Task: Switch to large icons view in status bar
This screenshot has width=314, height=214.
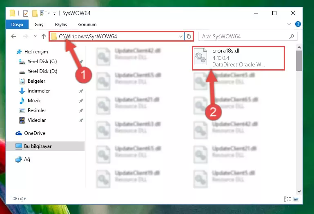Action: pyautogui.click(x=296, y=199)
